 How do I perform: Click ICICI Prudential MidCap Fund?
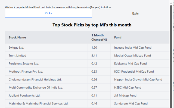tap(134, 72)
